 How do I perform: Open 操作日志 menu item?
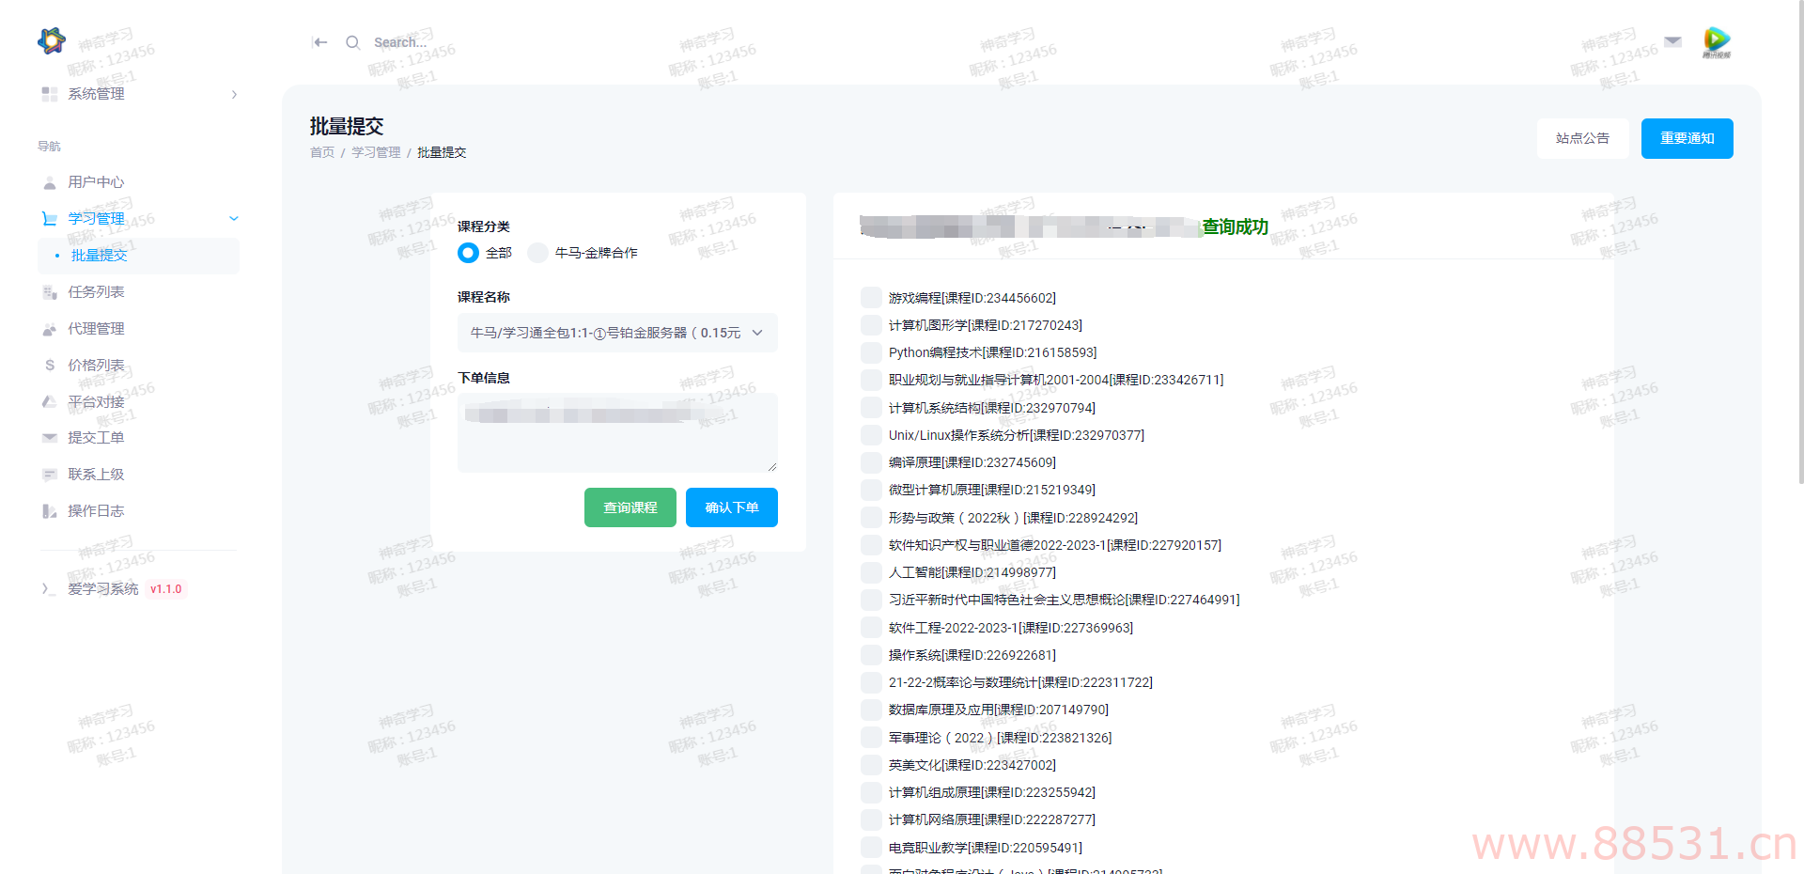click(x=95, y=511)
